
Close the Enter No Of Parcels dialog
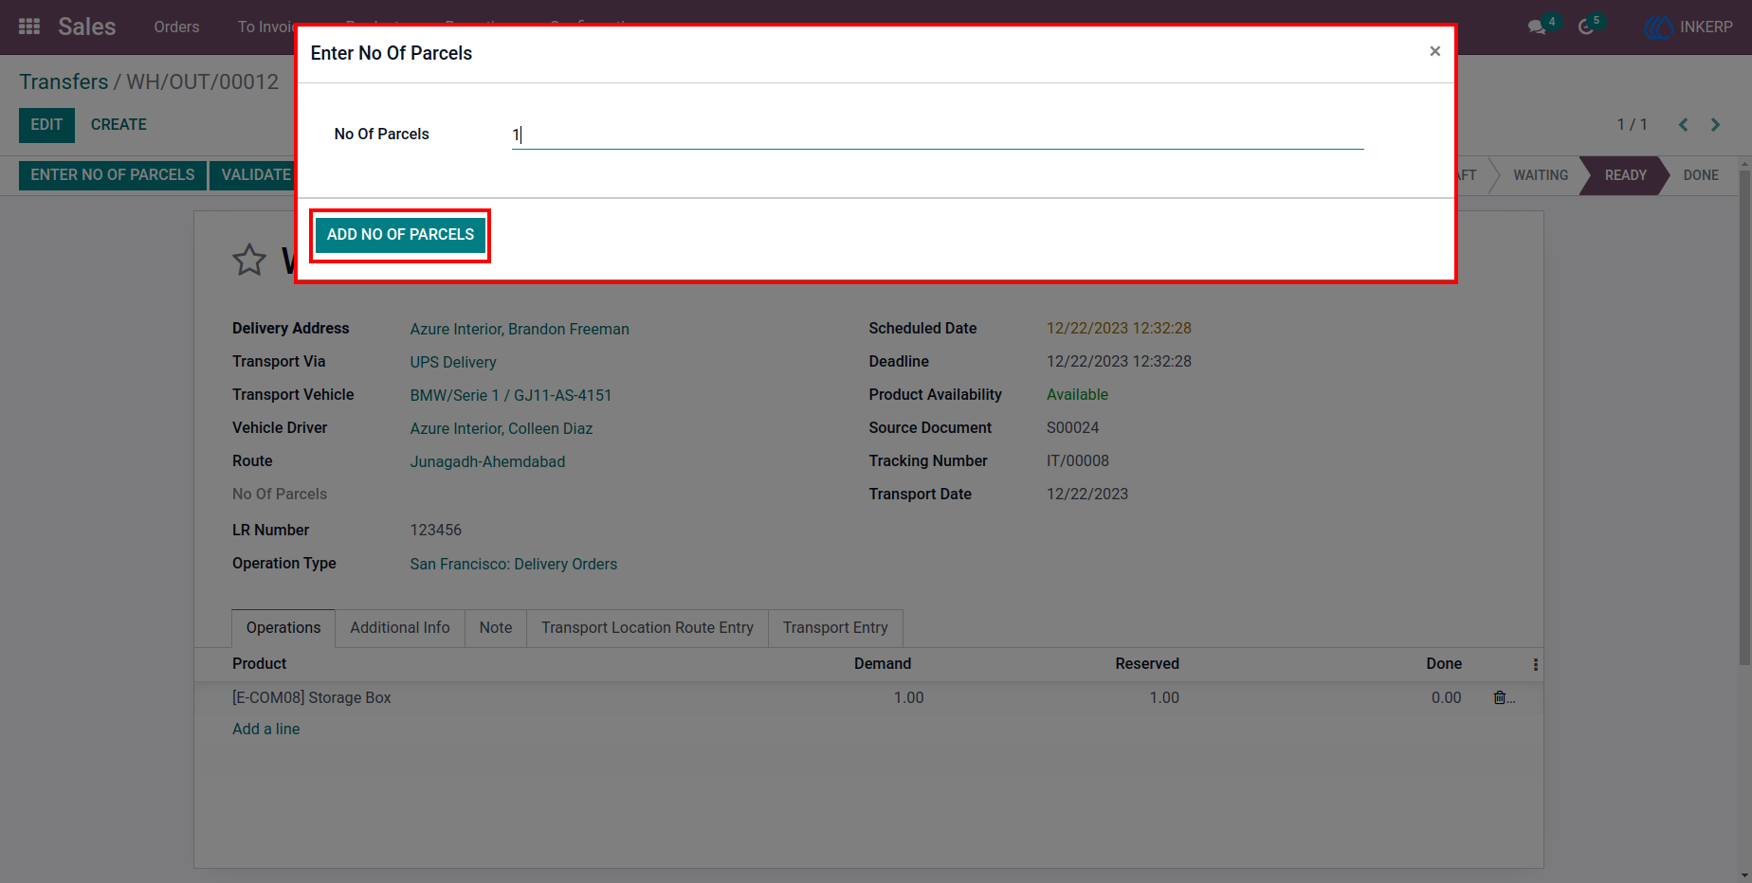(x=1434, y=51)
